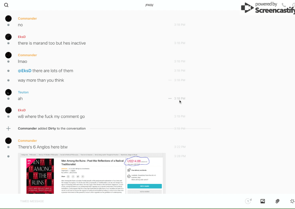Viewport: 295px width, 209px height.
Task: Open the search magnifier icon
Action: 6,5
